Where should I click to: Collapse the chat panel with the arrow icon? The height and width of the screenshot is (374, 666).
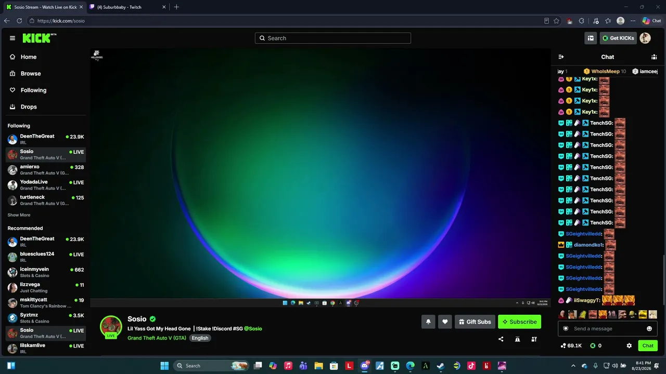click(561, 57)
